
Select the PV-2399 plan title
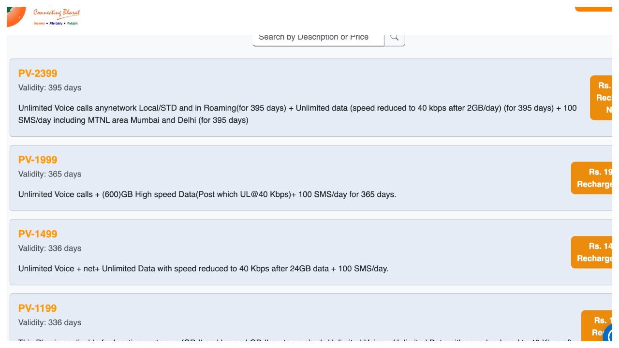click(38, 73)
